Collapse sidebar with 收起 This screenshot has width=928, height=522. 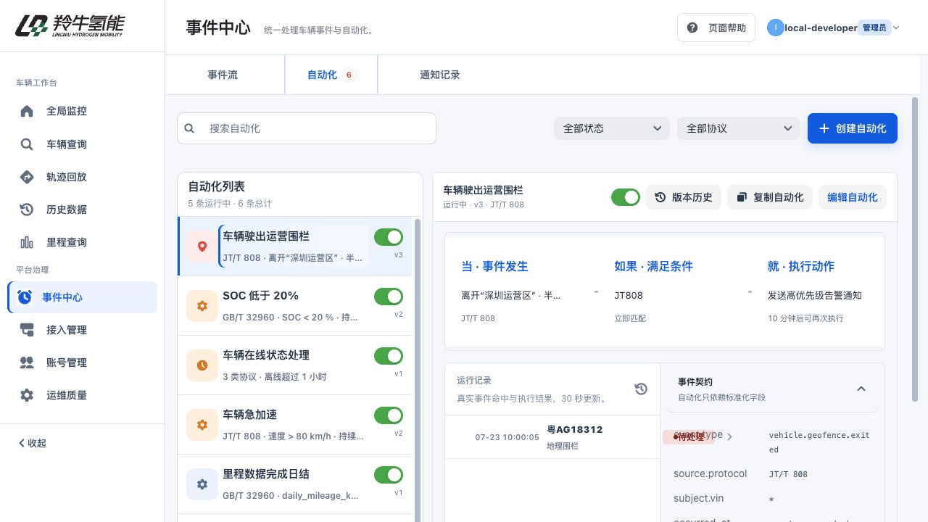tap(32, 443)
